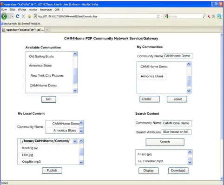
Task: Click the My Communities scrollbar thumb
Action: pos(189,81)
